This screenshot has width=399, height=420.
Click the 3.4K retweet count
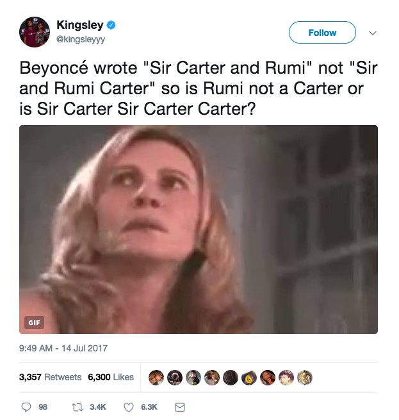pos(98,407)
